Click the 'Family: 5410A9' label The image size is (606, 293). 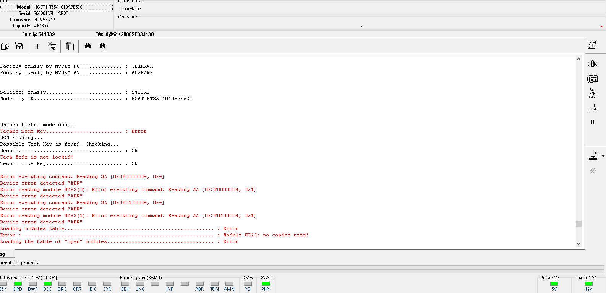click(x=39, y=34)
